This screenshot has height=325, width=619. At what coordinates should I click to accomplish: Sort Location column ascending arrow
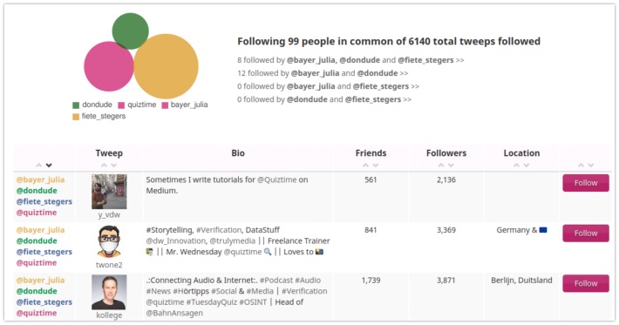pos(516,166)
